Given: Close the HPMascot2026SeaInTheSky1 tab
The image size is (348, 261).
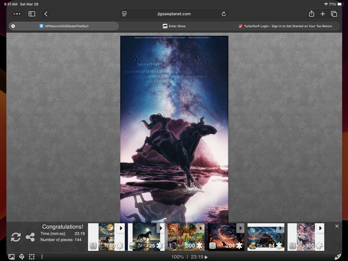Looking at the screenshot, I should click(13, 26).
